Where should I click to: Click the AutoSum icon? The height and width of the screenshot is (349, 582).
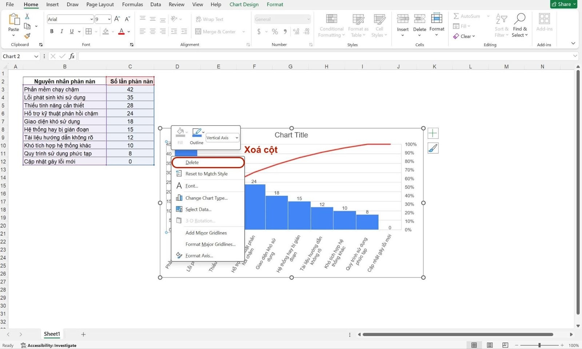(456, 16)
